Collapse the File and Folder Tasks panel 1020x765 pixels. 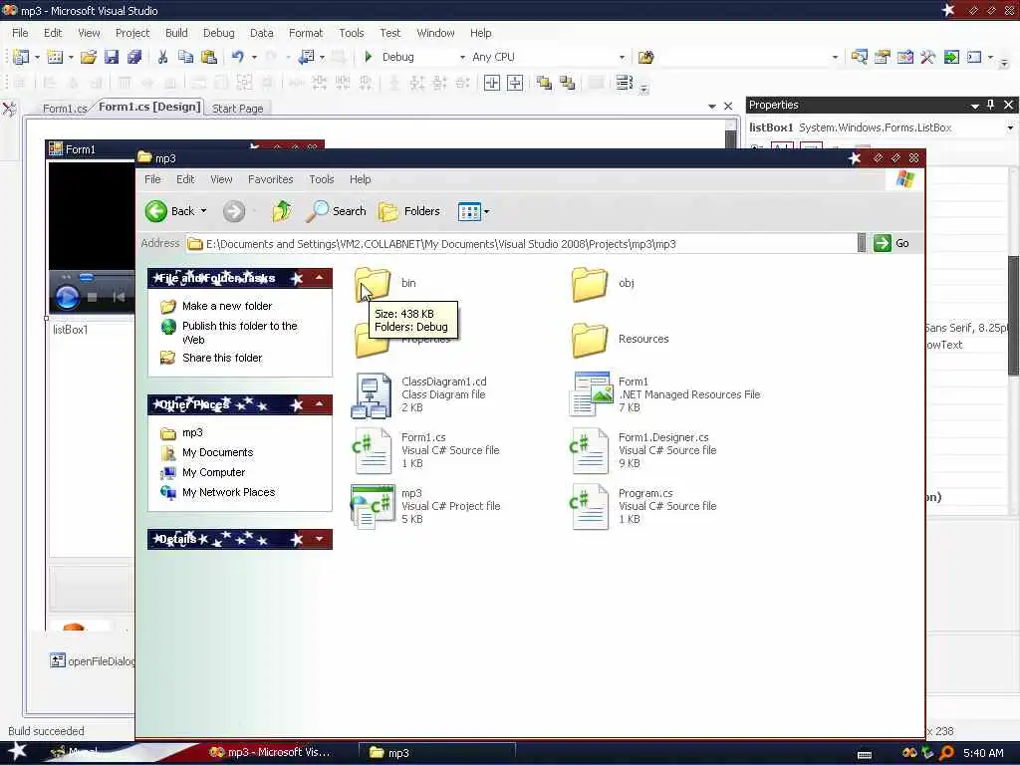[320, 278]
